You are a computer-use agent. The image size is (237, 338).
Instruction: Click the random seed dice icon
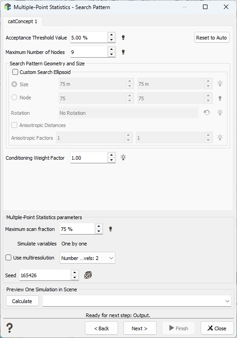pos(88,275)
